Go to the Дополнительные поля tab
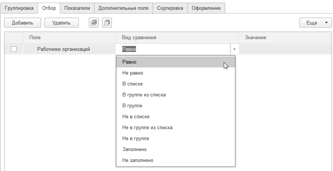Viewport: 333px width, 171px height. point(123,8)
